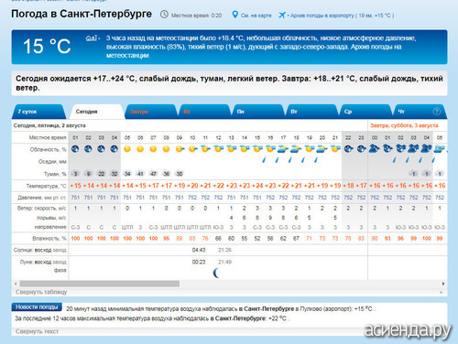The width and height of the screenshot is (458, 344).
Task: Open the 'Чт' tab
Action: click(x=420, y=112)
